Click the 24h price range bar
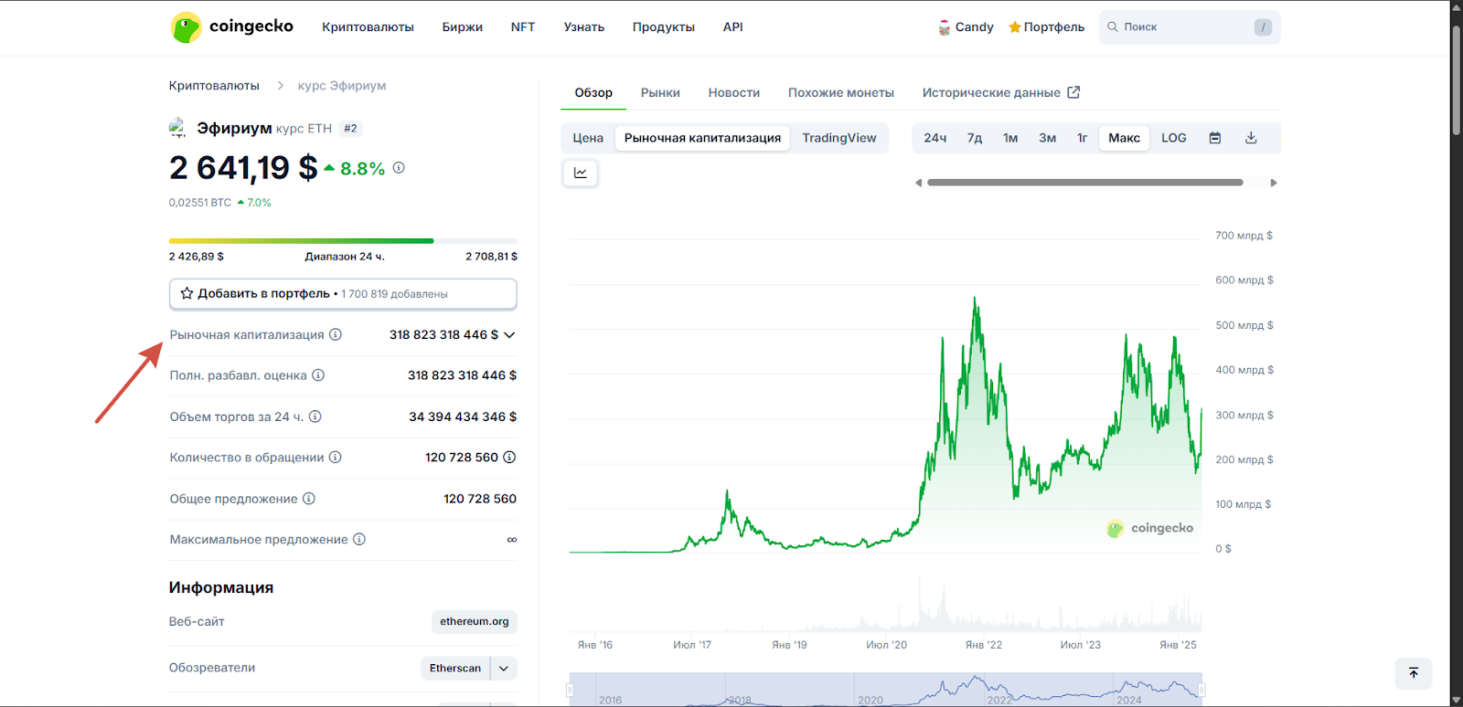The height and width of the screenshot is (707, 1463). click(343, 241)
